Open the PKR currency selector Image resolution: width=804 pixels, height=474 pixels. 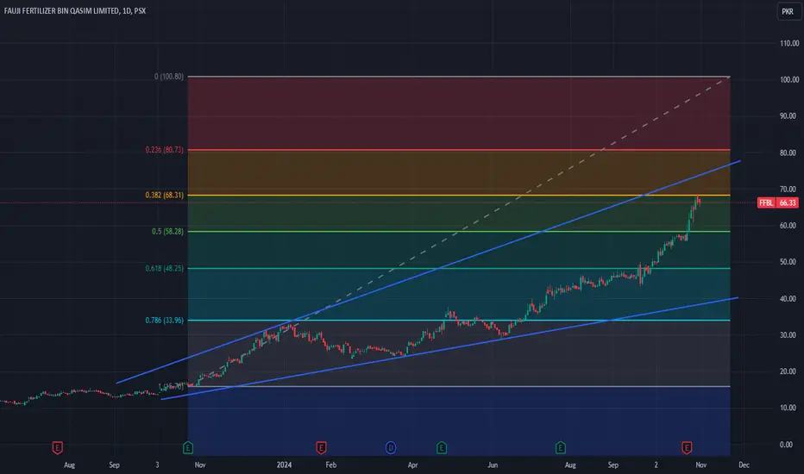(788, 11)
